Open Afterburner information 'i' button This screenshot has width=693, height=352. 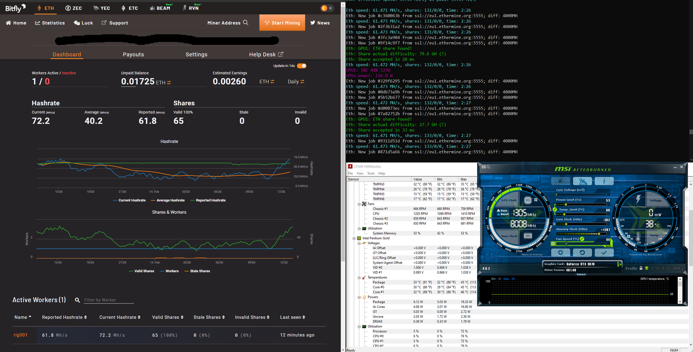[604, 181]
